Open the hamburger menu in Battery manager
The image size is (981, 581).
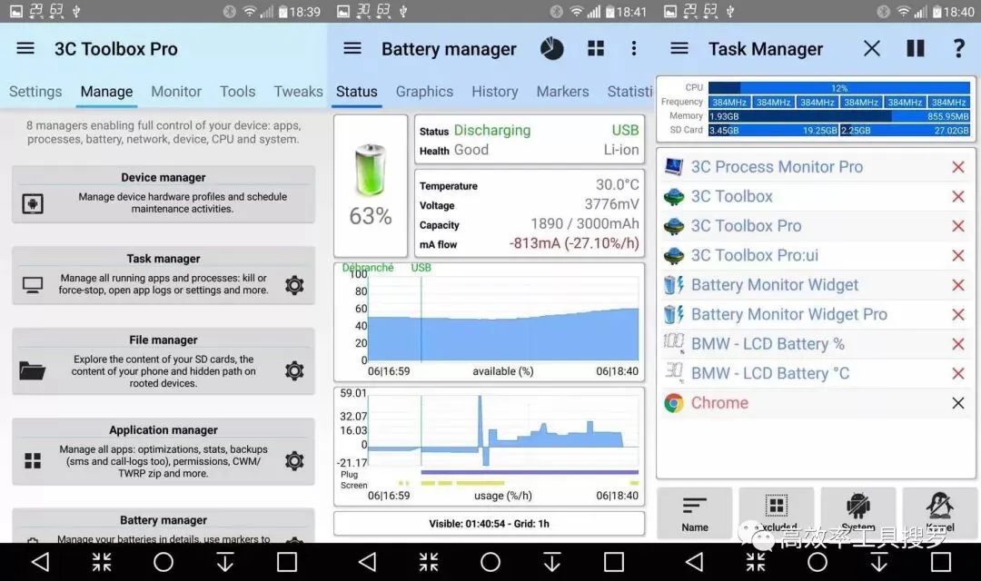pyautogui.click(x=352, y=48)
